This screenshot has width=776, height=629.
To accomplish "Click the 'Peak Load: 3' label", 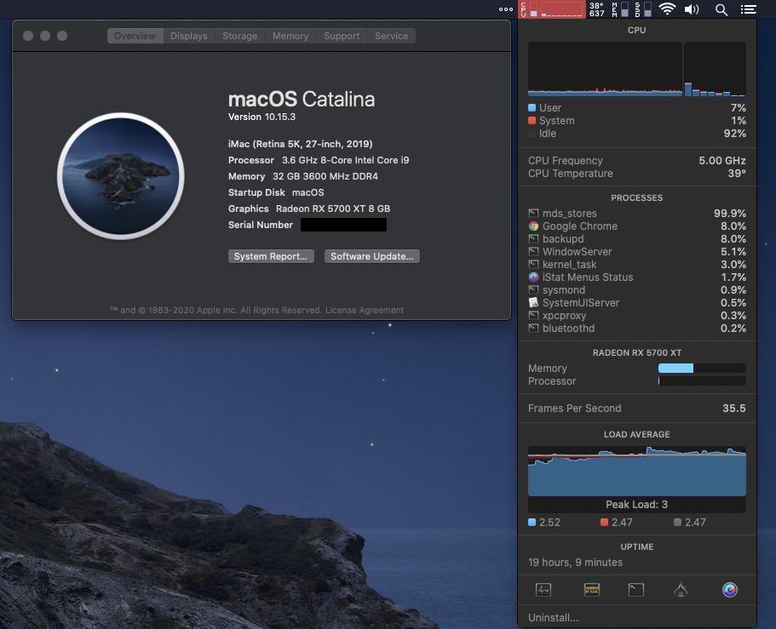I will tap(637, 505).
